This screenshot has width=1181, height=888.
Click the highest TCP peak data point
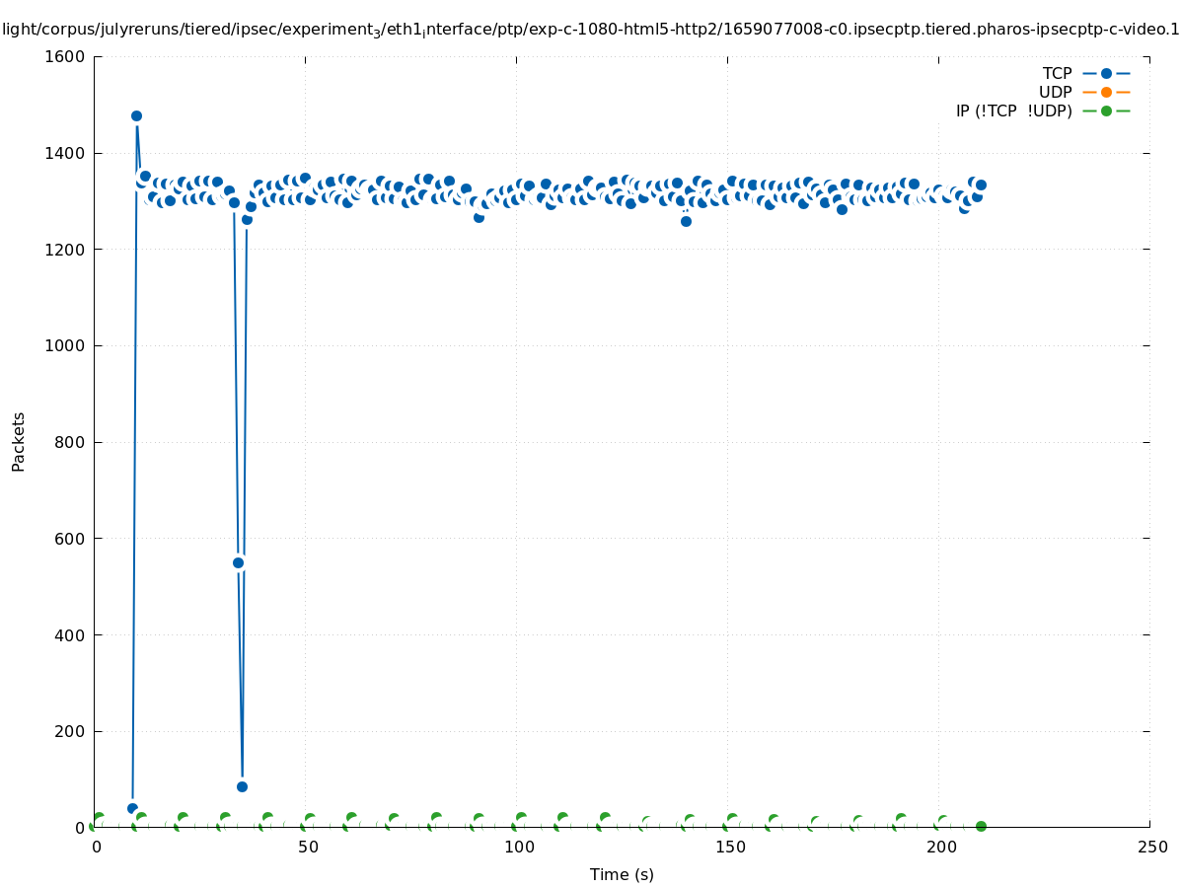[x=136, y=115]
